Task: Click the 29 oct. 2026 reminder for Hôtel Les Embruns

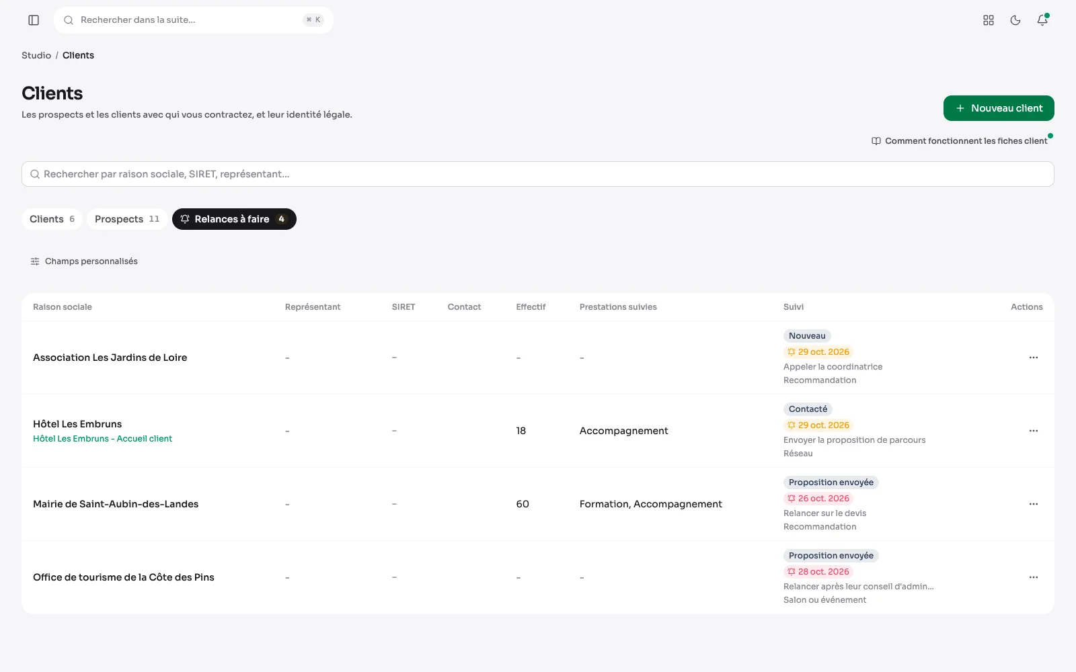Action: 818,425
